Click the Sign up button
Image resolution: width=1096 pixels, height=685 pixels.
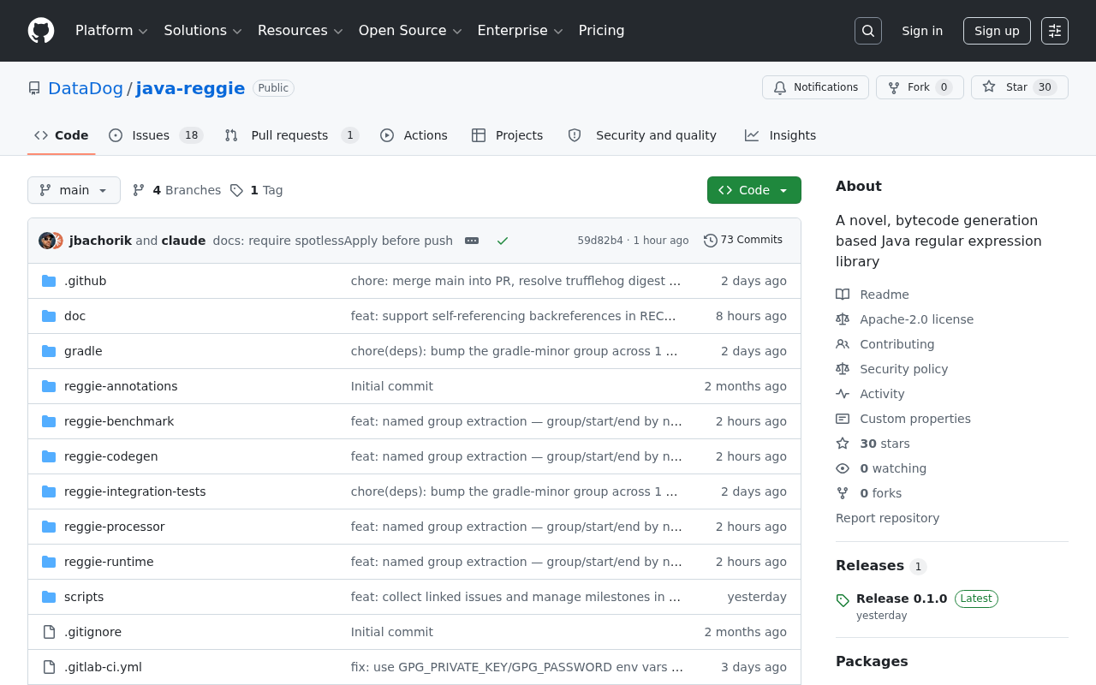997,31
